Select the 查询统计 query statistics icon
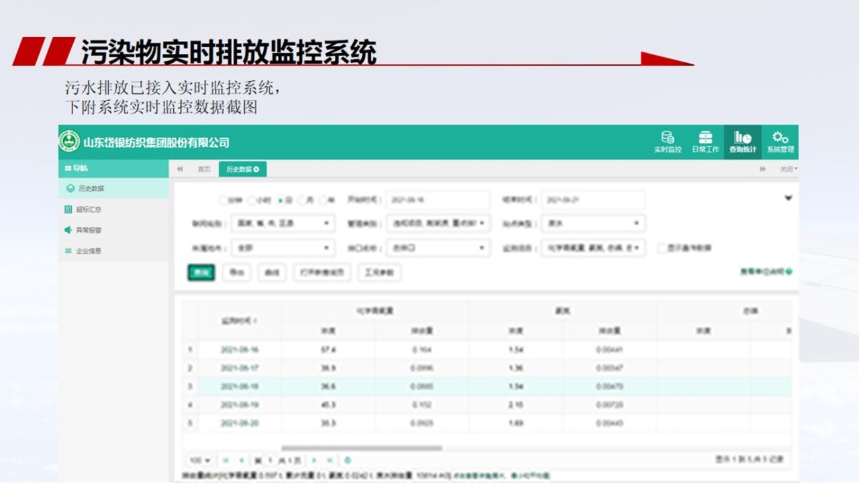 coord(742,138)
